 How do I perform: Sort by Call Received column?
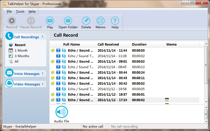[113, 44]
